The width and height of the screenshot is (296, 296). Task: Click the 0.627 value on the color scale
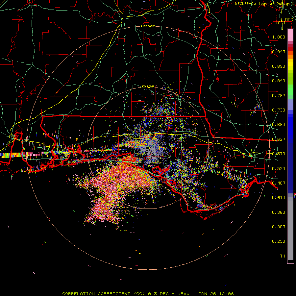tap(279, 139)
